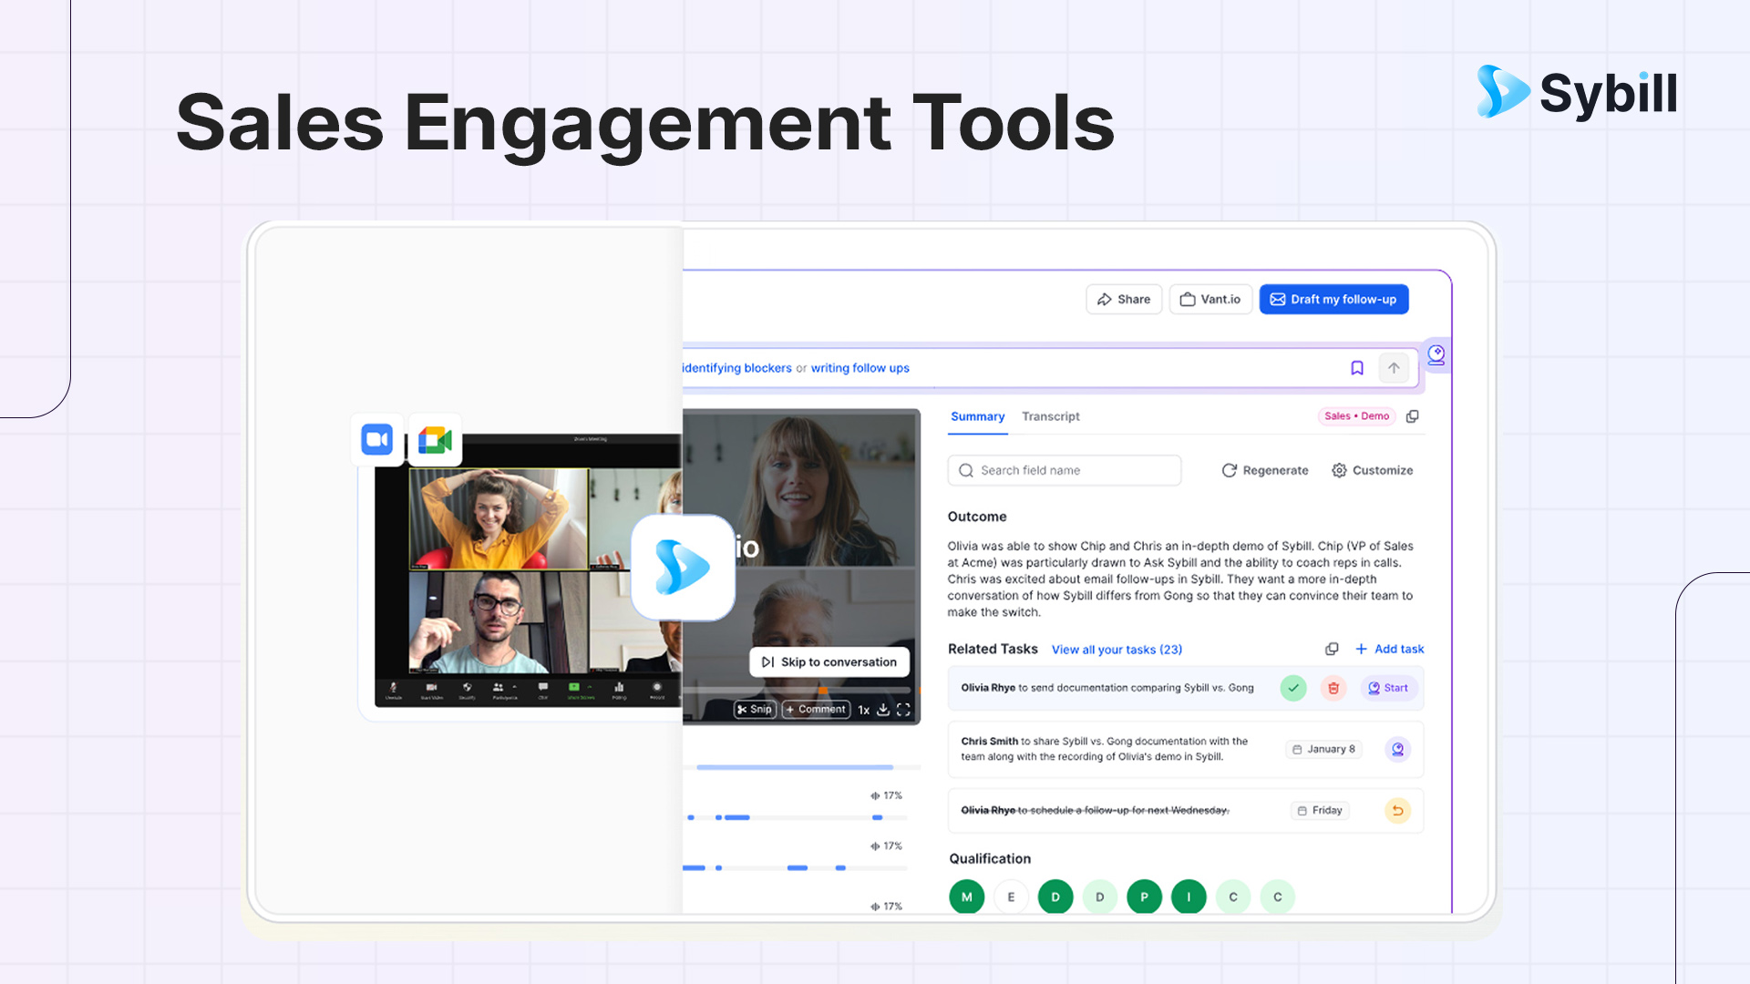Undo the completed follow-up task

(1397, 810)
